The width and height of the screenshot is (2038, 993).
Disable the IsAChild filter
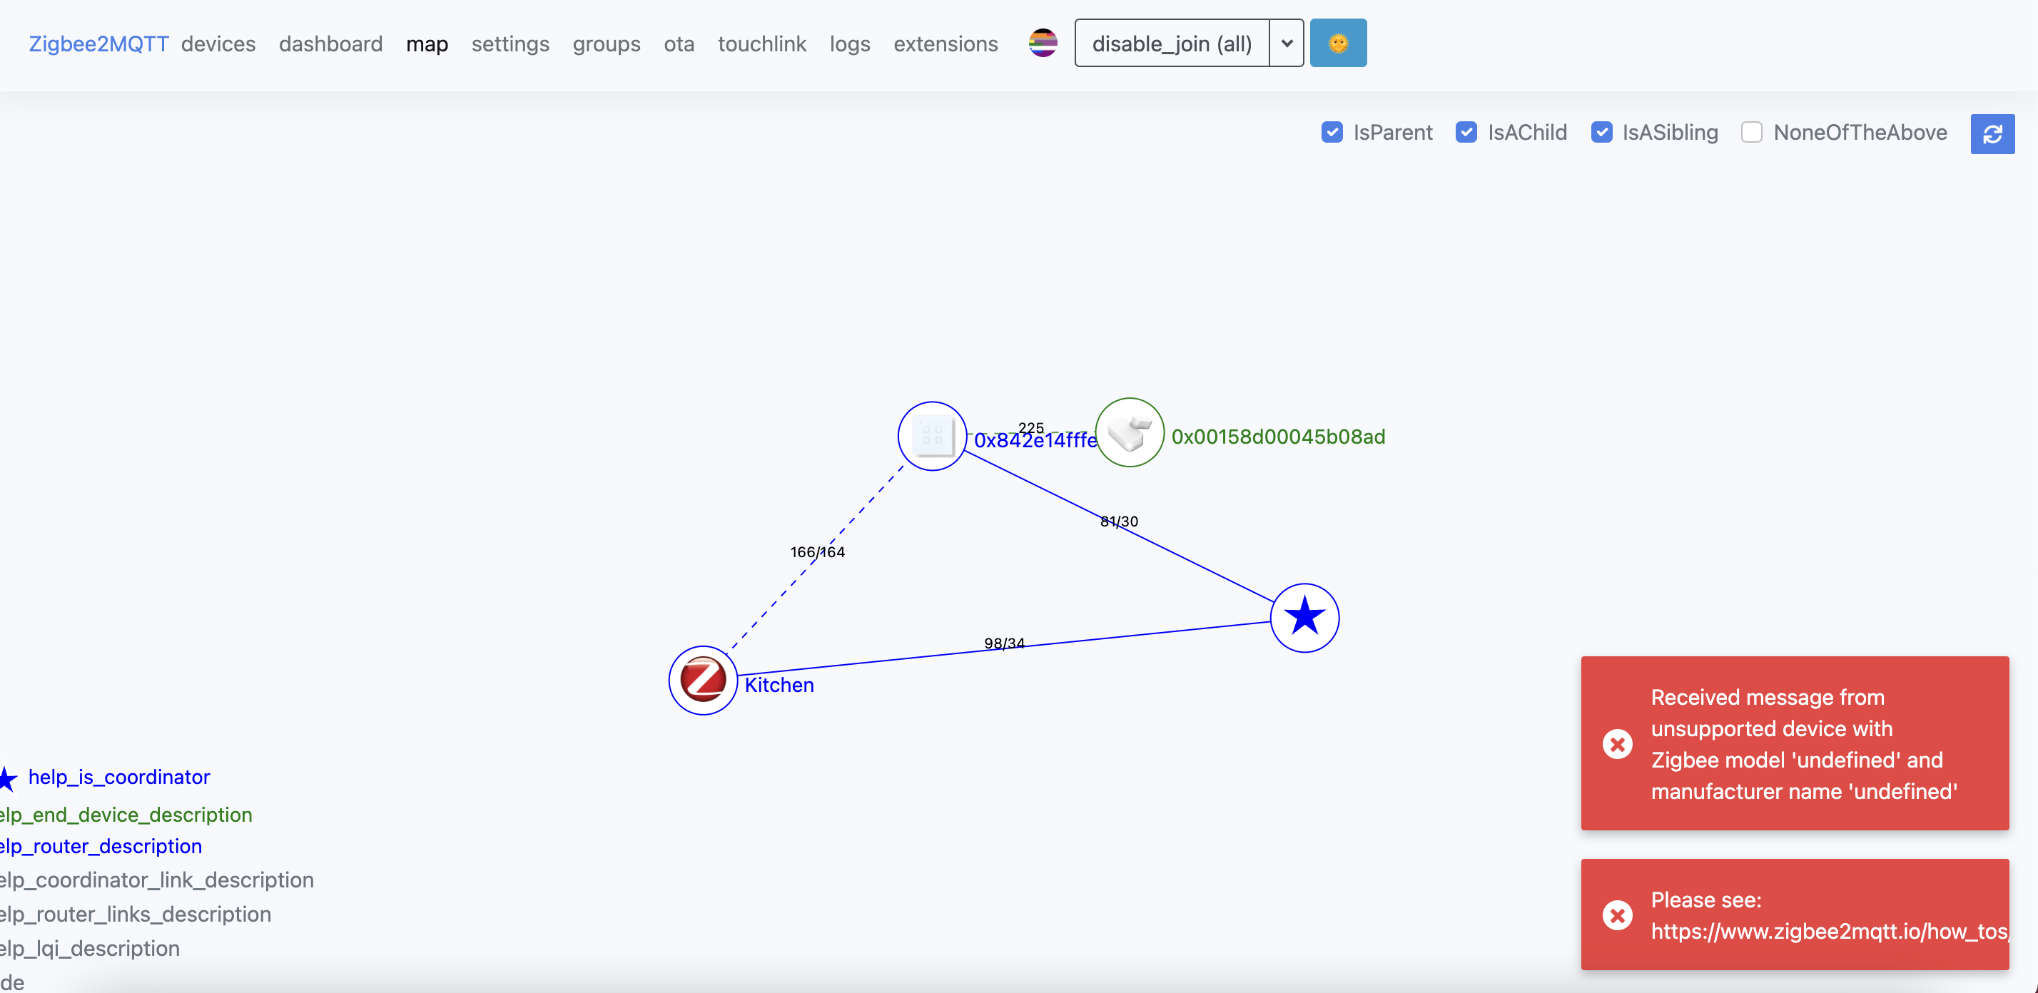(x=1468, y=132)
